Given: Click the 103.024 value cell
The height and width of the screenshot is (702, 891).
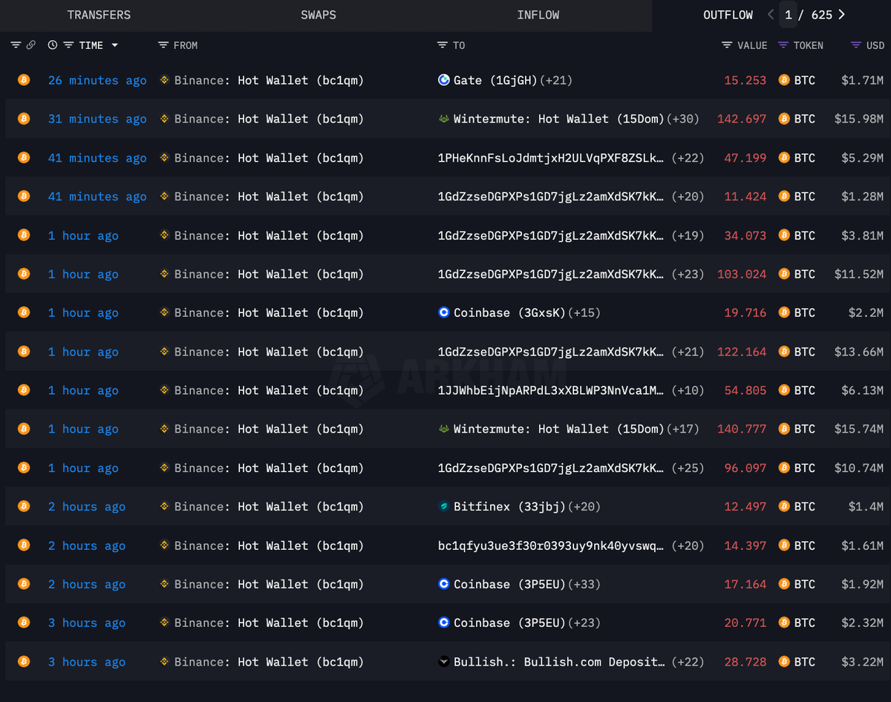Looking at the screenshot, I should (x=742, y=274).
